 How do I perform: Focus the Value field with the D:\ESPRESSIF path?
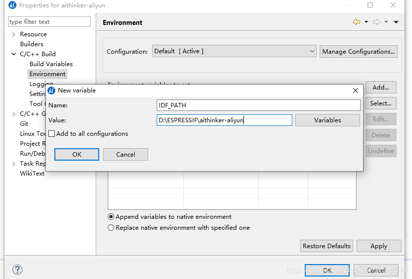[224, 120]
